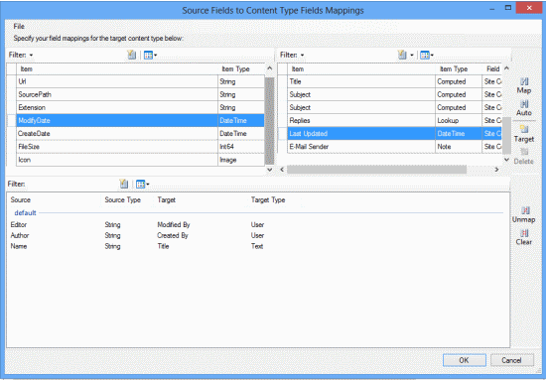Click column chooser icon in target panel
549x380 pixels.
point(425,55)
